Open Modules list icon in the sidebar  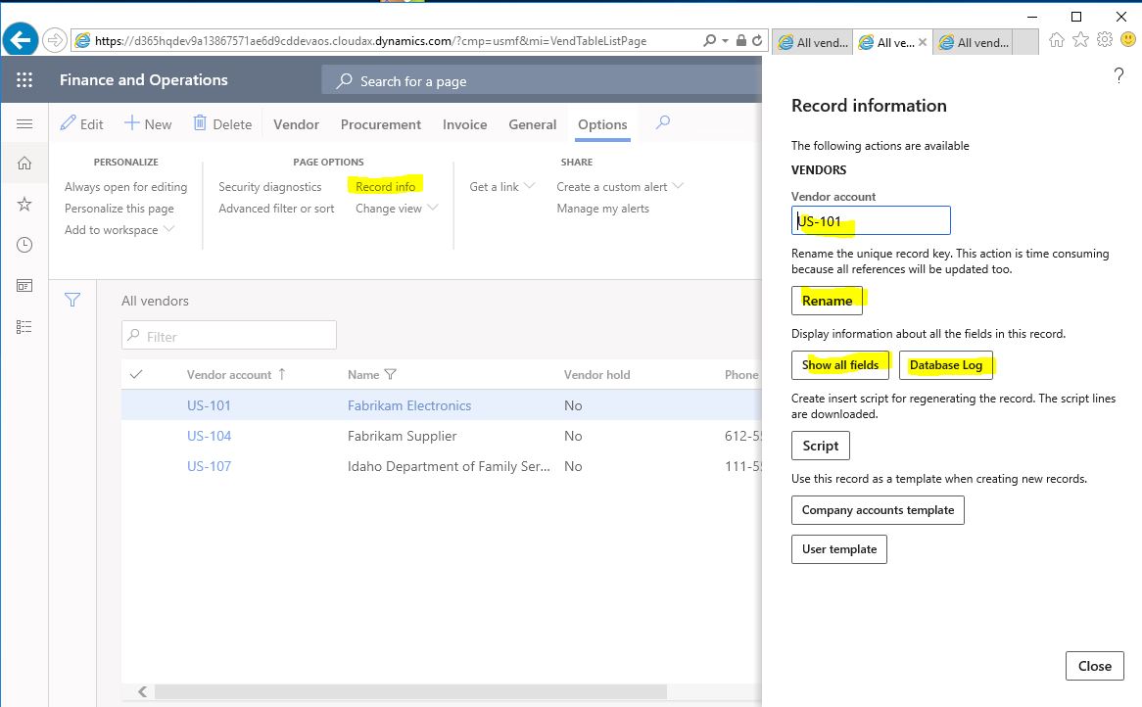24,327
